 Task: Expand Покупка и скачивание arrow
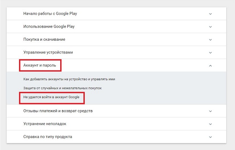[210, 40]
